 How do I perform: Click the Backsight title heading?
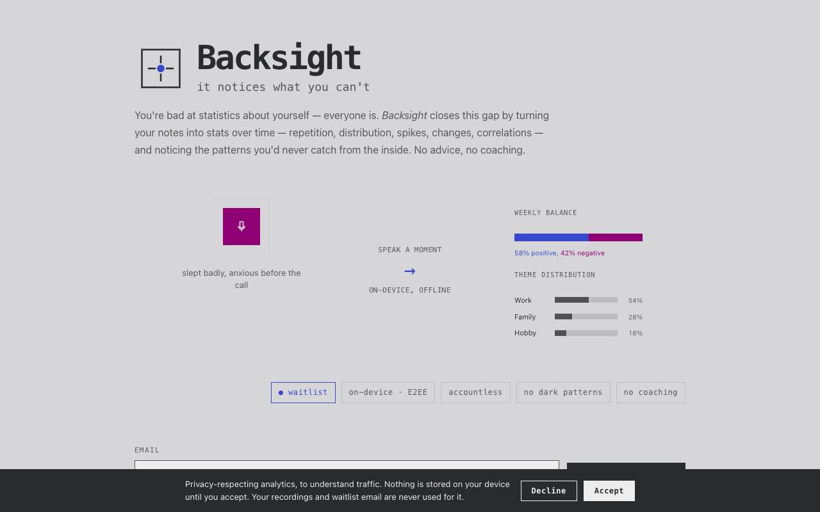point(279,58)
